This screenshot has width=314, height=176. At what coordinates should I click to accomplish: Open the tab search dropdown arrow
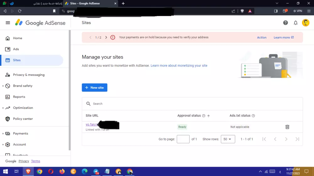(x=277, y=3)
